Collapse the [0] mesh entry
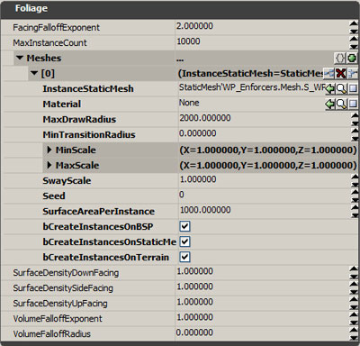This screenshot has width=360, height=346. [34, 73]
